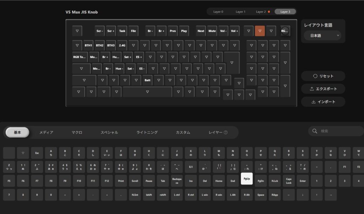Click the magnifier icon in the search box
The width and height of the screenshot is (364, 214).
coord(315,131)
